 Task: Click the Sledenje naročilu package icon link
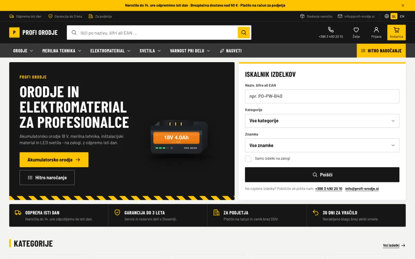coord(316,16)
